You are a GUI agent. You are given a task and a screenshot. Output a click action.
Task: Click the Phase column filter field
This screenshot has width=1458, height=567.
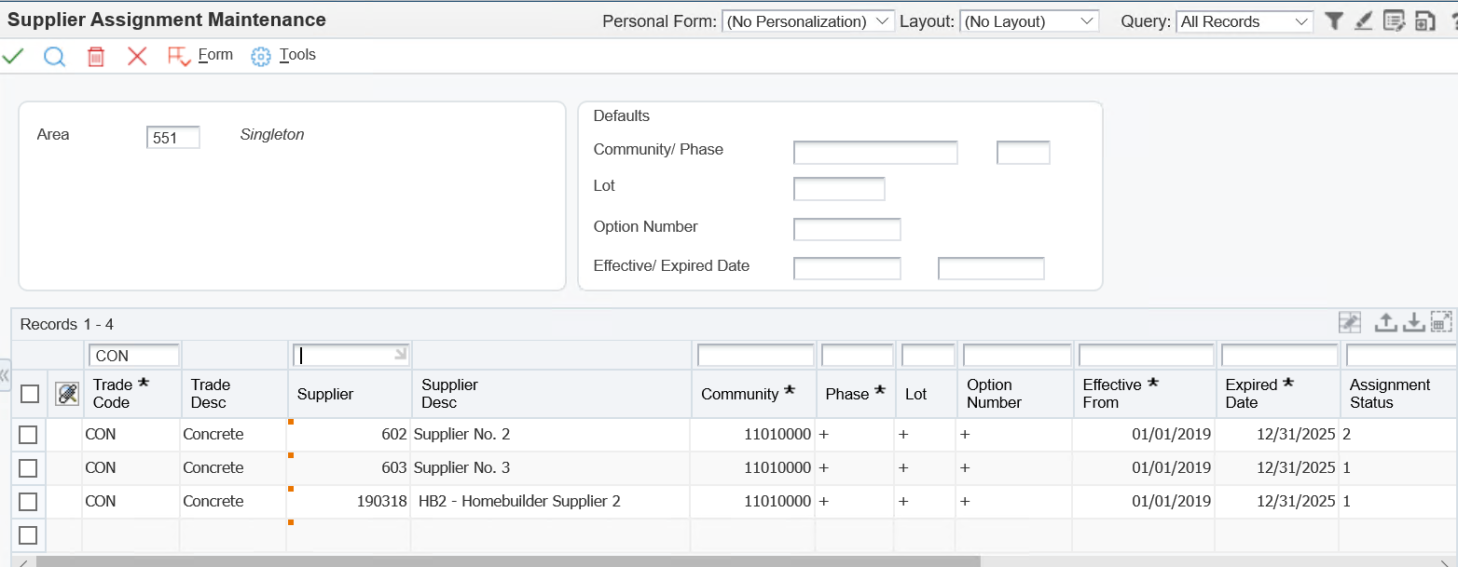tap(858, 356)
